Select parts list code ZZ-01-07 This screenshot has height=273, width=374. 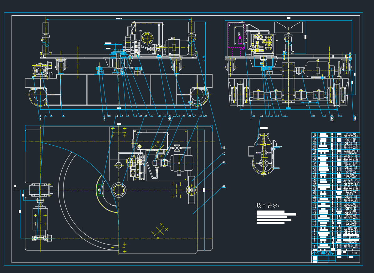click(351, 204)
